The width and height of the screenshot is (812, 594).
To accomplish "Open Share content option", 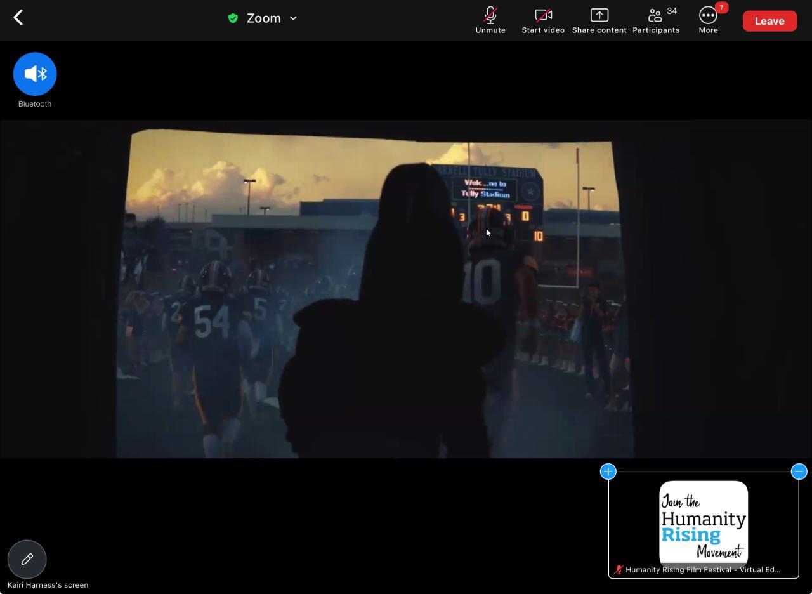I will [x=599, y=21].
